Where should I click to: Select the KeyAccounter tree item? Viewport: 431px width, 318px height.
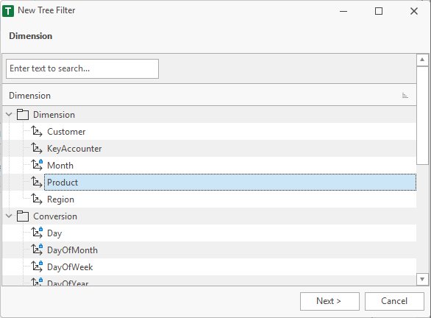[74, 149]
